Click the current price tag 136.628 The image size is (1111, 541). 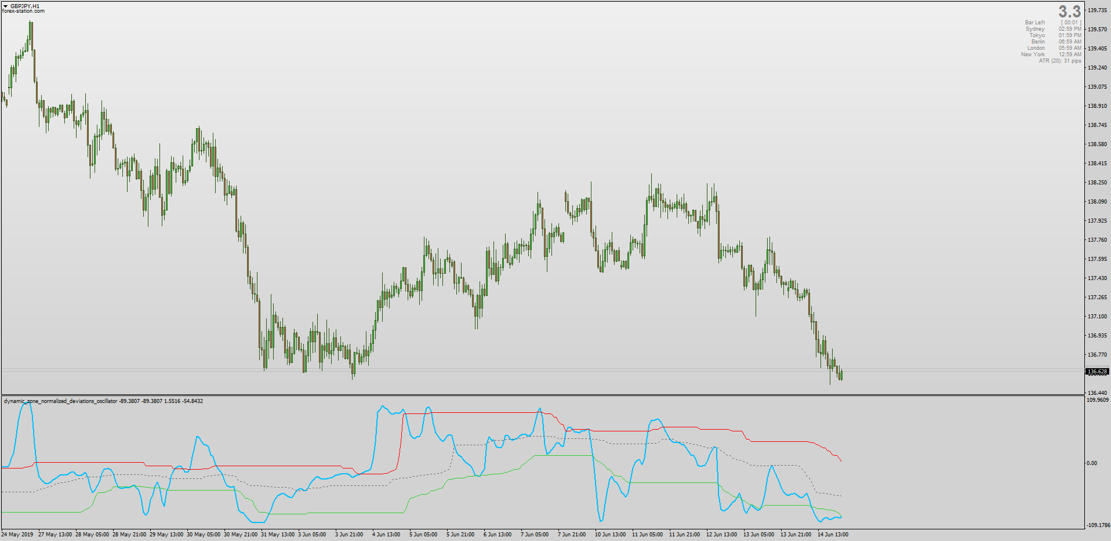click(1097, 372)
